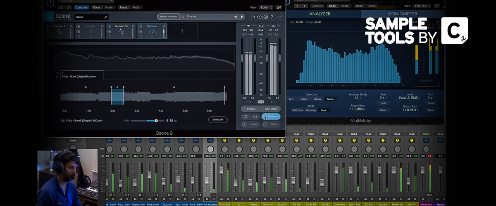Remove the Maximizer module with its X
This screenshot has height=206, width=496.
[164, 26]
